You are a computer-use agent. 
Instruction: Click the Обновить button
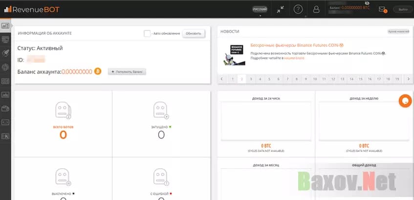[193, 33]
